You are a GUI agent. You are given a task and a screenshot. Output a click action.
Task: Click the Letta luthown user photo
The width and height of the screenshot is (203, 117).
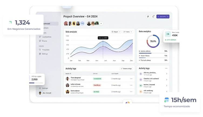click(x=67, y=85)
